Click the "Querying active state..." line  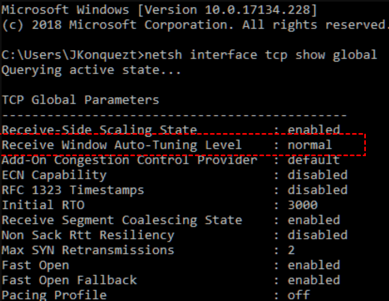point(91,70)
